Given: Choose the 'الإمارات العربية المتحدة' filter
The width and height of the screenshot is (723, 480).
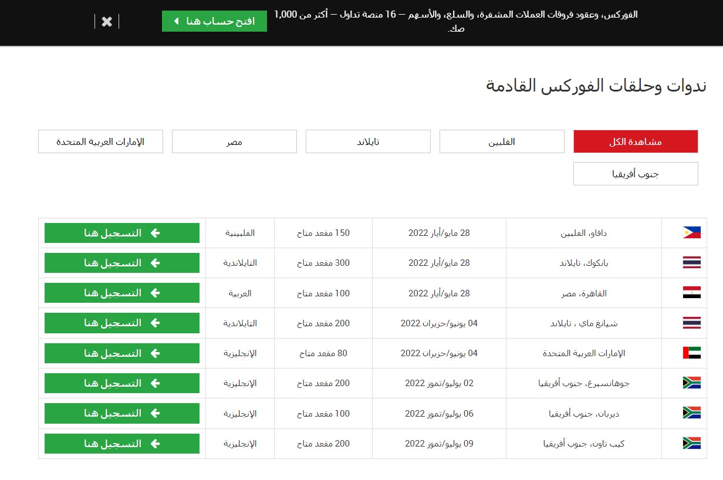Looking at the screenshot, I should (100, 141).
